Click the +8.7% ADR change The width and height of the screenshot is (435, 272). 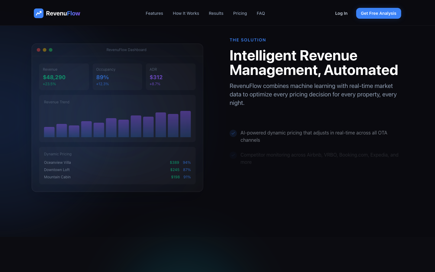point(155,84)
